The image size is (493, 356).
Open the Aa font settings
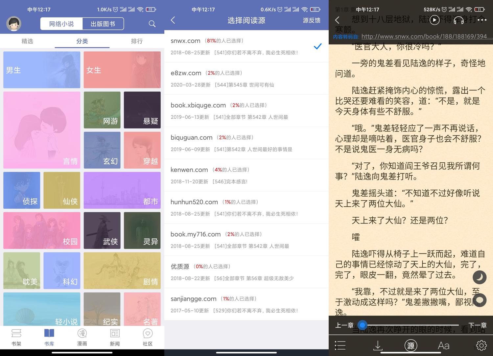click(443, 345)
